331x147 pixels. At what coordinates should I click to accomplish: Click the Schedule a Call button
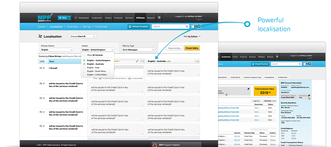(269, 101)
